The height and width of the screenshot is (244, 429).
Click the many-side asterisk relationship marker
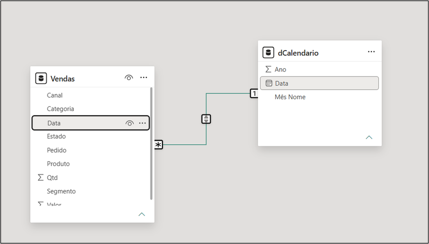(158, 145)
